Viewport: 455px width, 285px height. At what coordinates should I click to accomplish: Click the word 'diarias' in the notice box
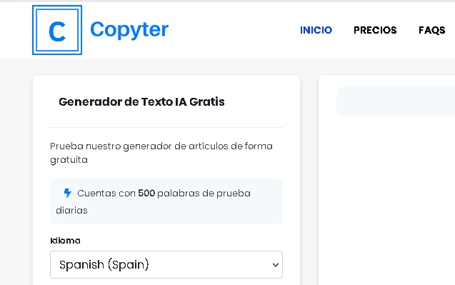coord(71,211)
